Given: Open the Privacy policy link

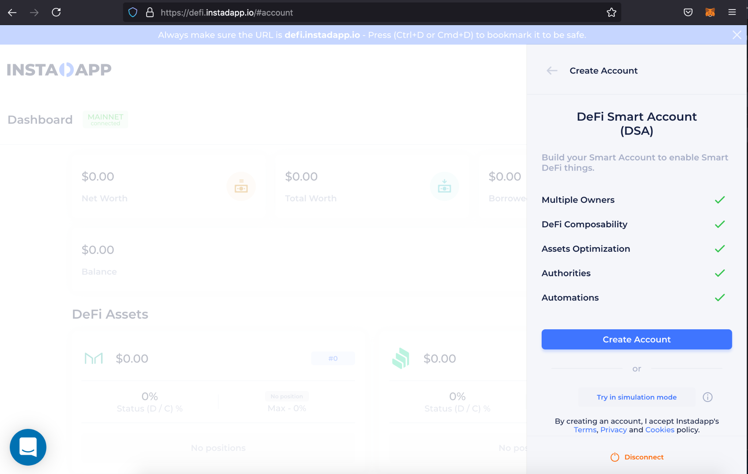Looking at the screenshot, I should [x=613, y=430].
